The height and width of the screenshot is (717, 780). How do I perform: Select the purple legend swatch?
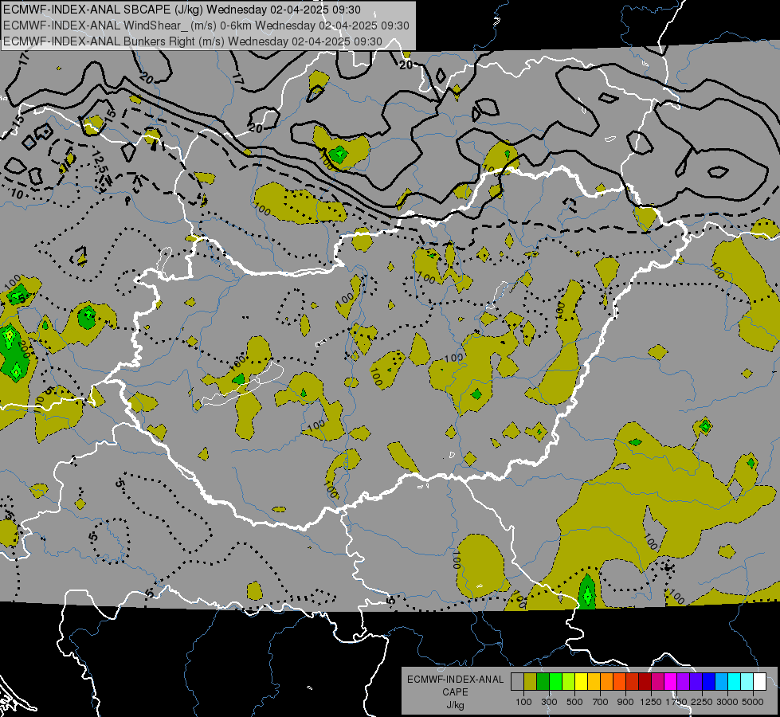[x=684, y=681]
